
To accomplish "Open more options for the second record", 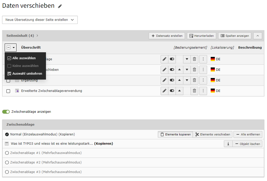I will tap(203, 70).
